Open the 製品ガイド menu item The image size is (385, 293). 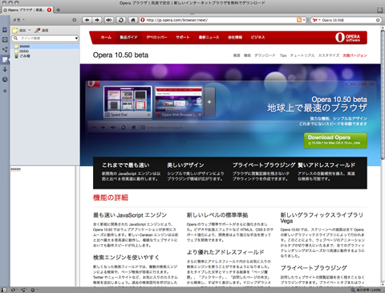tap(128, 38)
